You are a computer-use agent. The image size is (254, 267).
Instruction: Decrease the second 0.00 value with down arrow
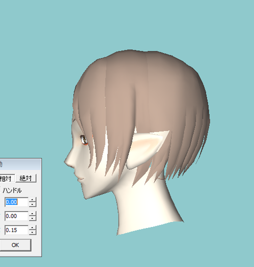(x=33, y=218)
